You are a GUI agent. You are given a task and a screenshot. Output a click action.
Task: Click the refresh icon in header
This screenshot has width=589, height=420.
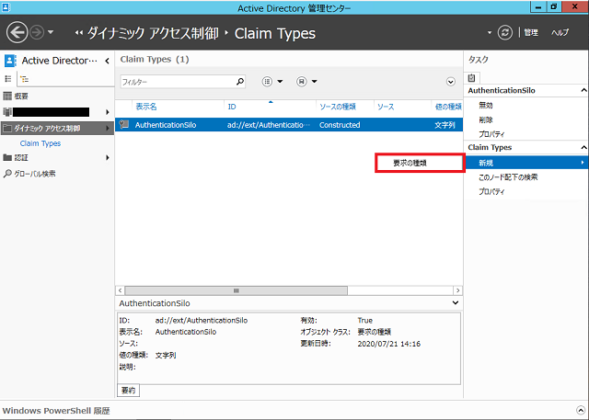pyautogui.click(x=503, y=33)
